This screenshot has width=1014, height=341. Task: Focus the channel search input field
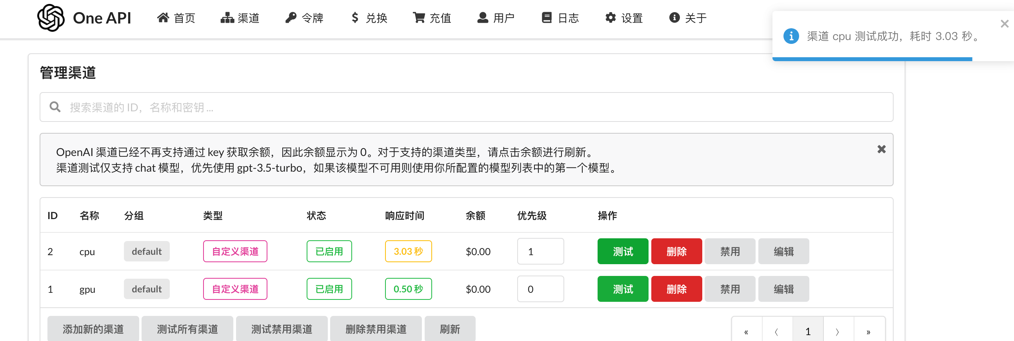(x=472, y=107)
